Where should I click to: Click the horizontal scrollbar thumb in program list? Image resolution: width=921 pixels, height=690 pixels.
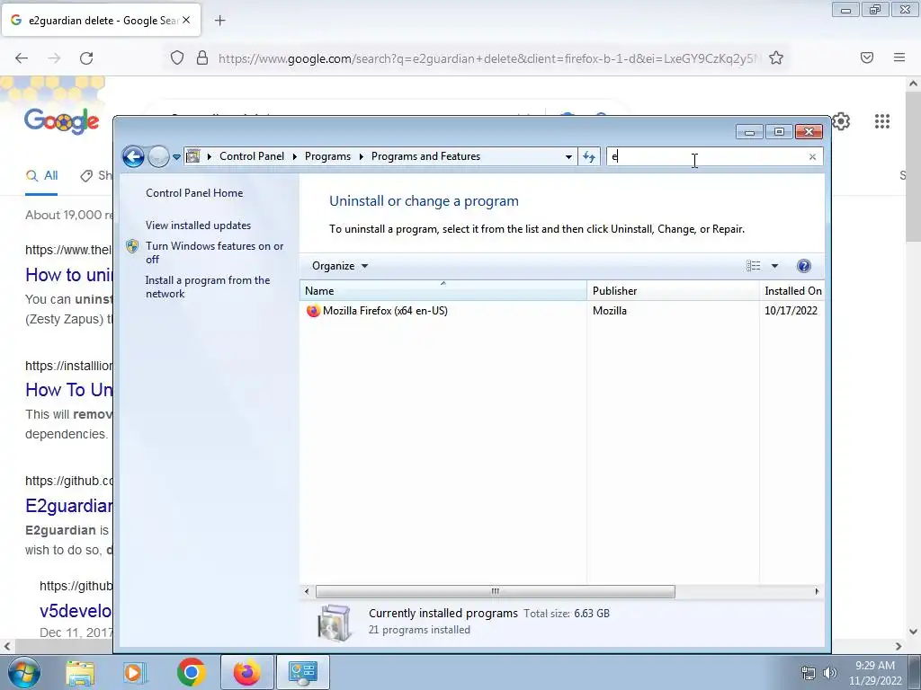(496, 591)
